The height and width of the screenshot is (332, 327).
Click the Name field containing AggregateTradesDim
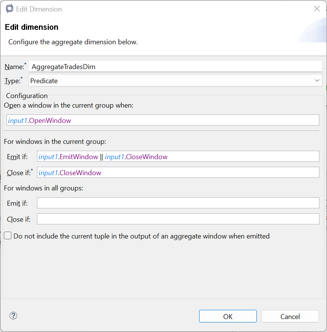click(x=176, y=66)
